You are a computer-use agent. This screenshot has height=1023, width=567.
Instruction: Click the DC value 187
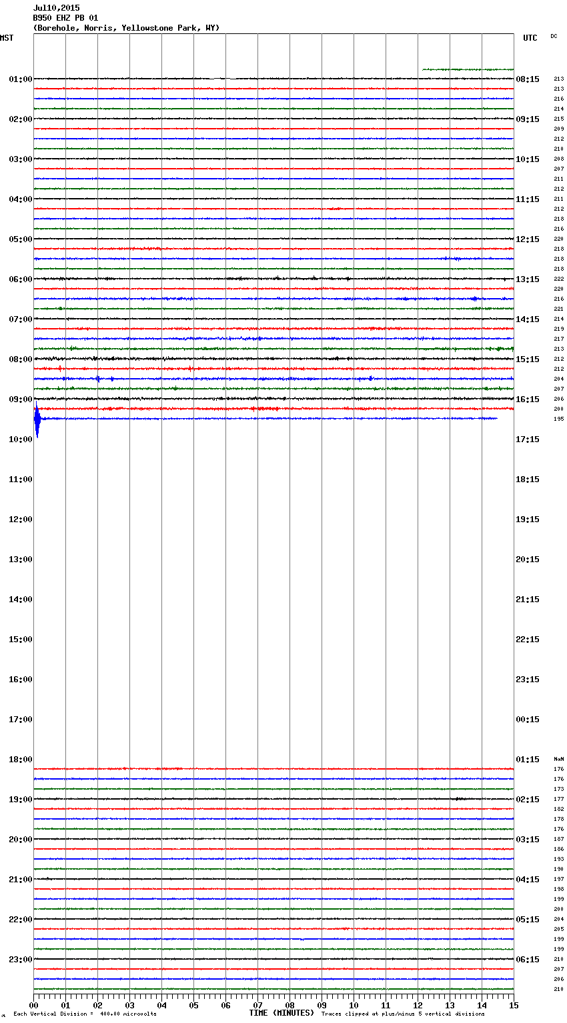pyautogui.click(x=559, y=839)
